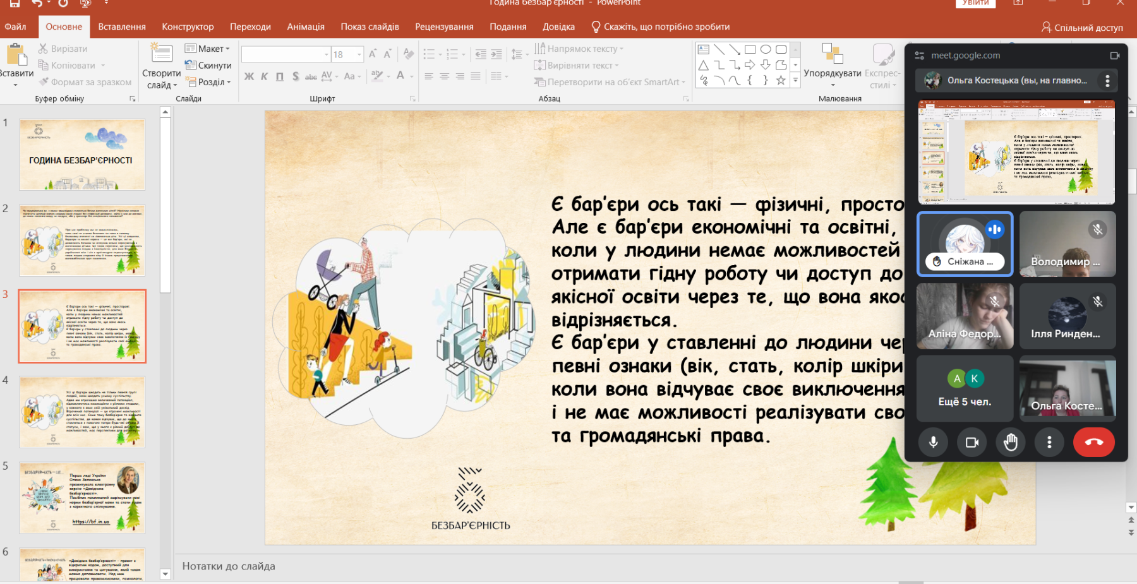Click the bulleted list icon
1137x584 pixels.
[429, 54]
